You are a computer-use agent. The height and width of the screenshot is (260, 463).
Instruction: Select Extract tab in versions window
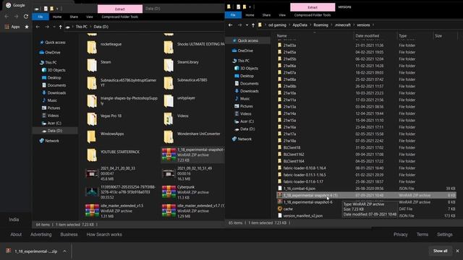click(x=313, y=7)
